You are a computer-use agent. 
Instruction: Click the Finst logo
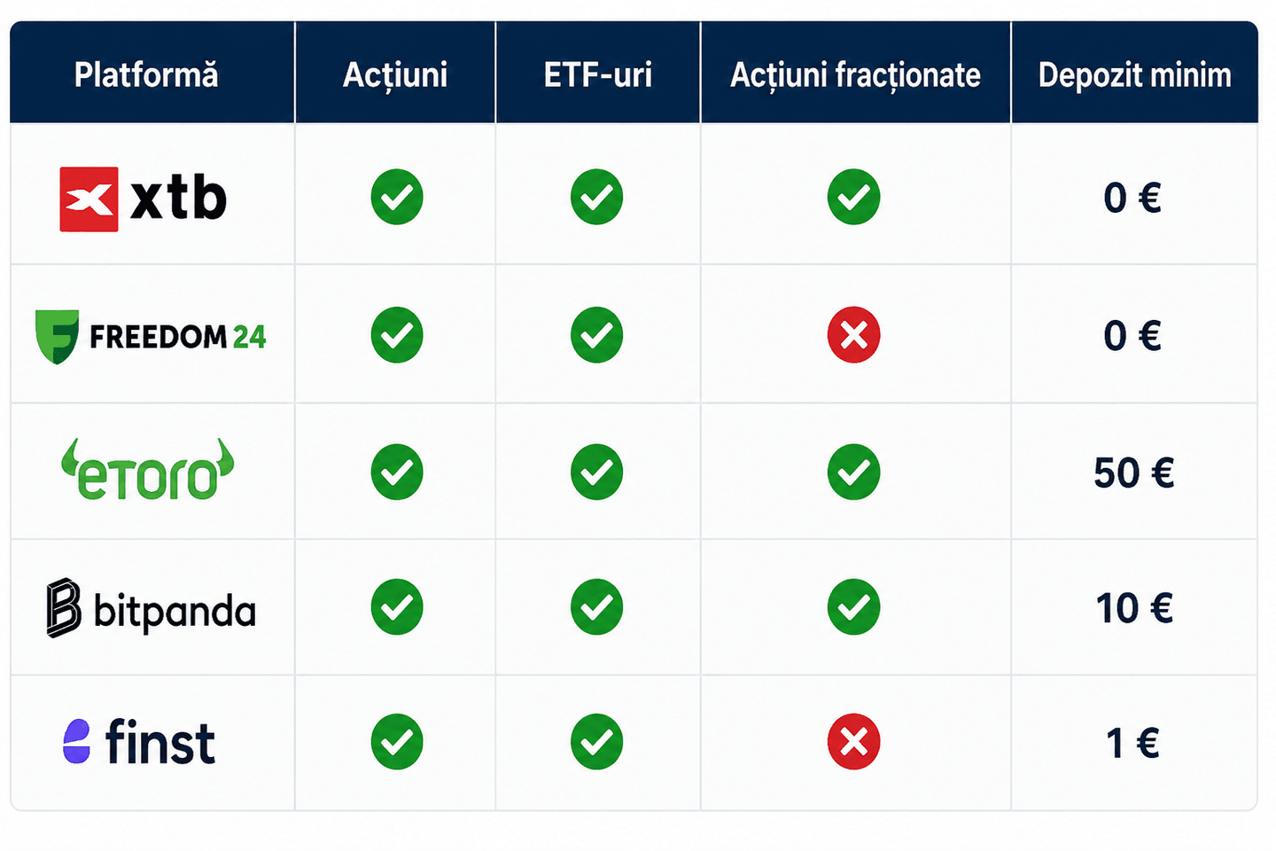139,742
